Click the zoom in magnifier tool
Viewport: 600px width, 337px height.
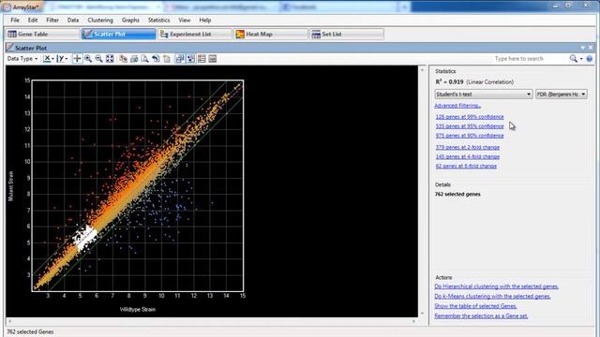(88, 58)
